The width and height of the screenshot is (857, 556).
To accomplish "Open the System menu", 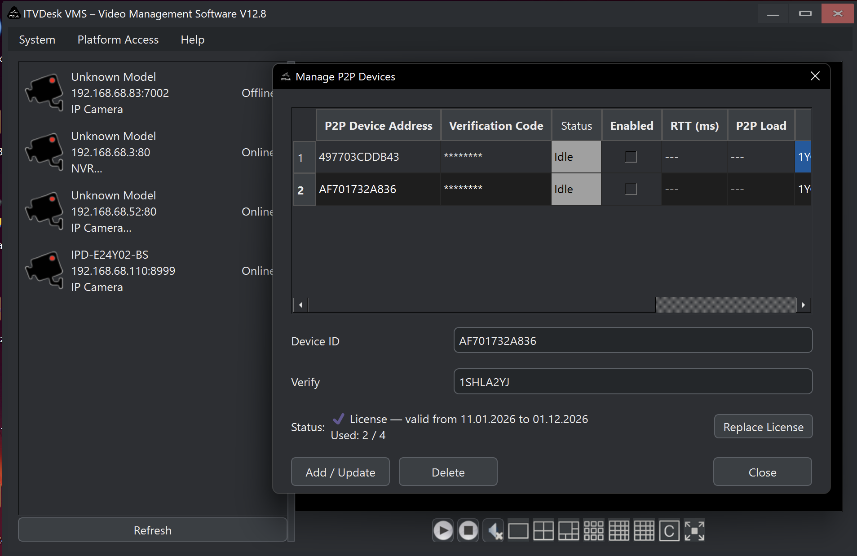I will coord(37,40).
